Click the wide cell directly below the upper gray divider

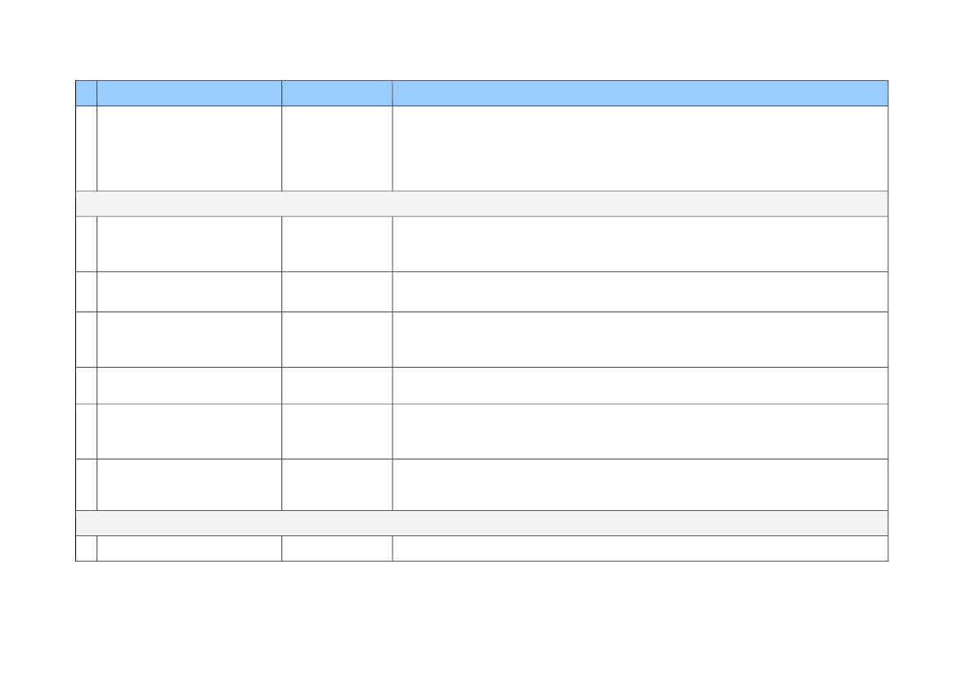point(640,244)
